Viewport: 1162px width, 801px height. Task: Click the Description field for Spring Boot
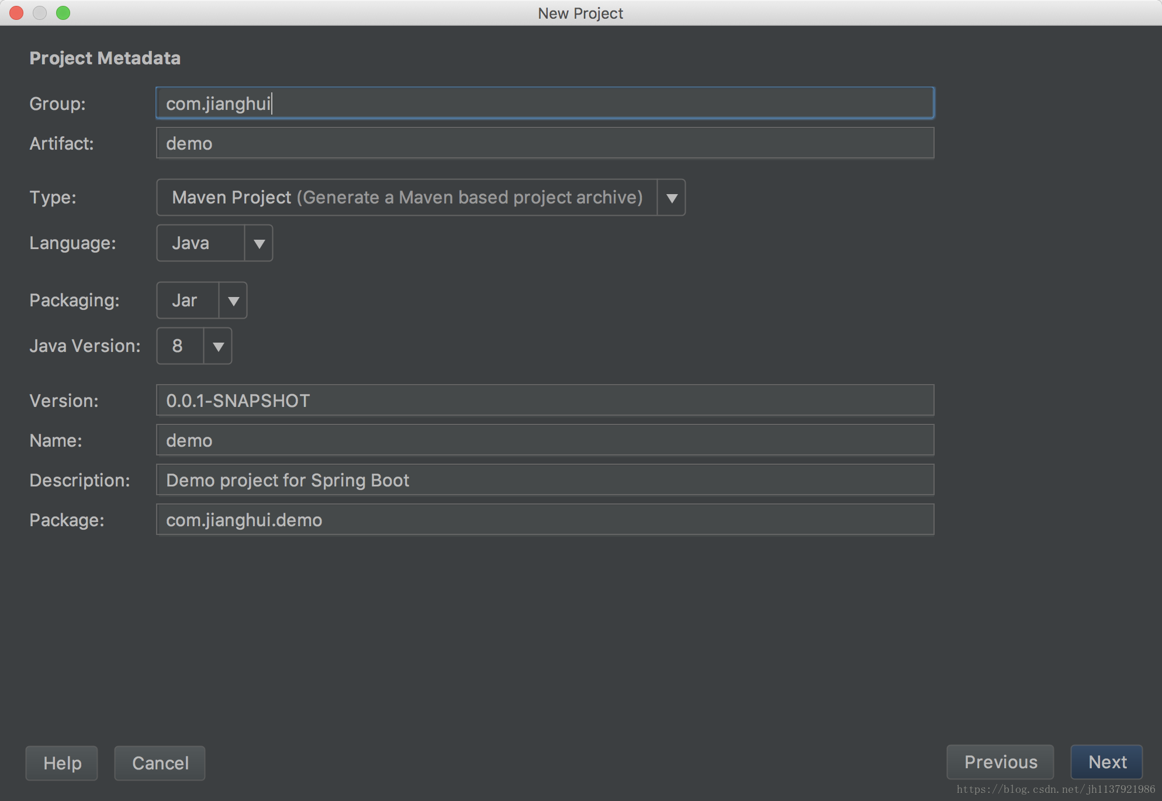545,480
